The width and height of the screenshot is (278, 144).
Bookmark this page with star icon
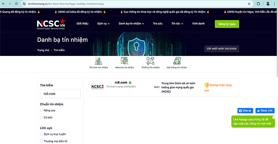249,4
